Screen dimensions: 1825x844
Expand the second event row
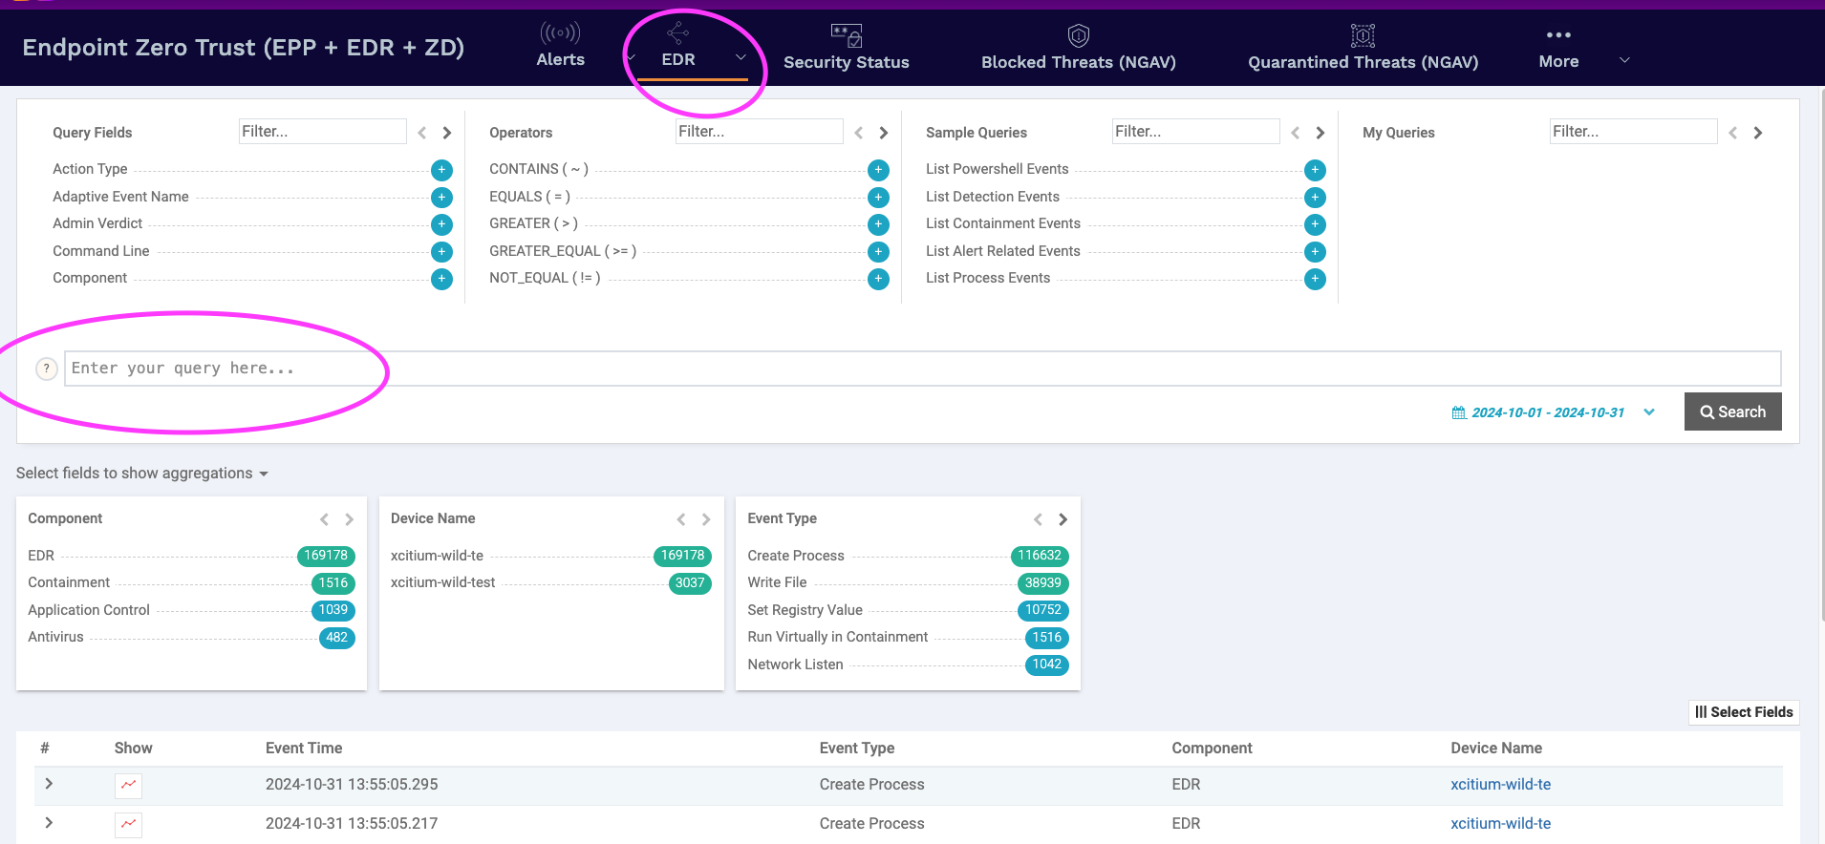(x=49, y=823)
